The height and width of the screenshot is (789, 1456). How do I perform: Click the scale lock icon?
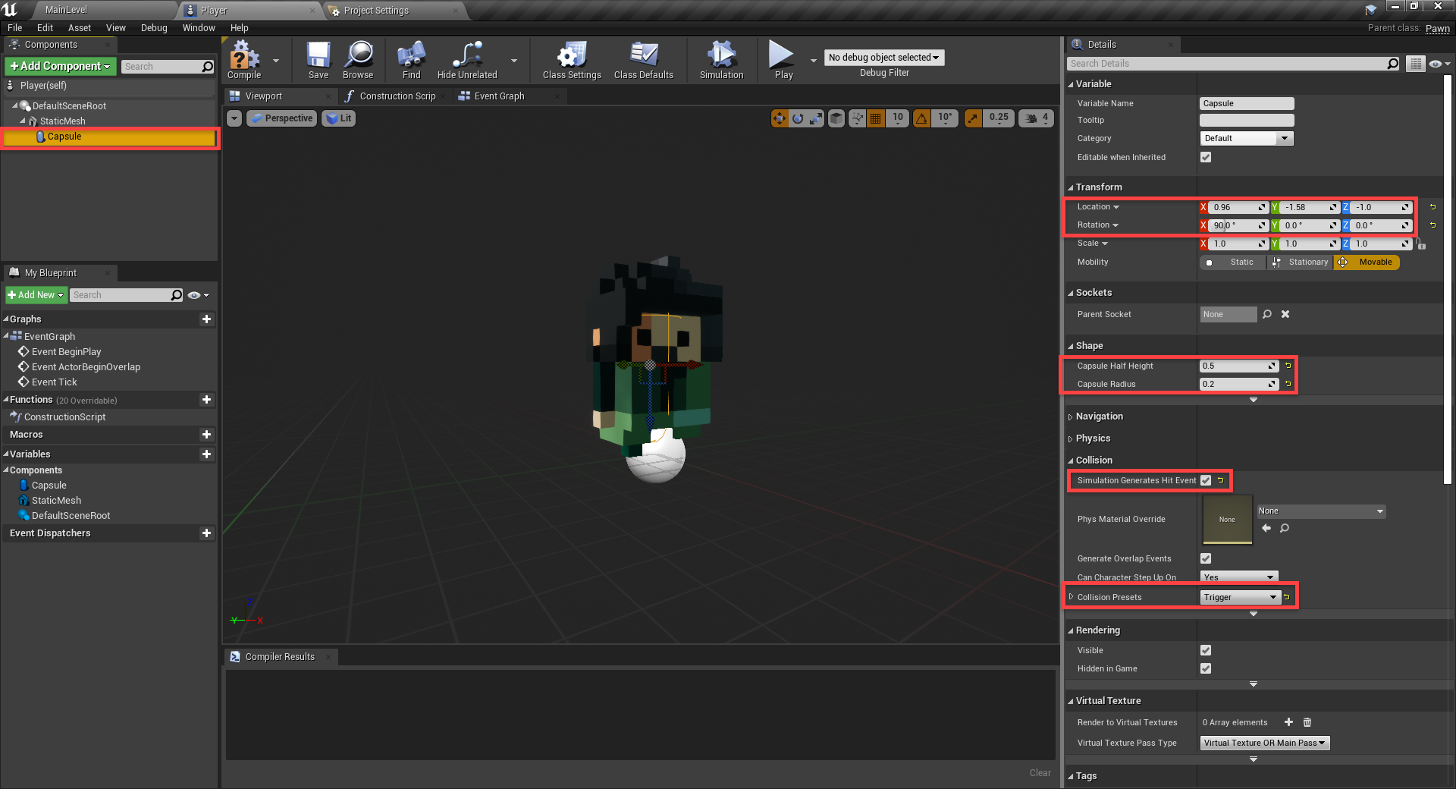(1421, 244)
